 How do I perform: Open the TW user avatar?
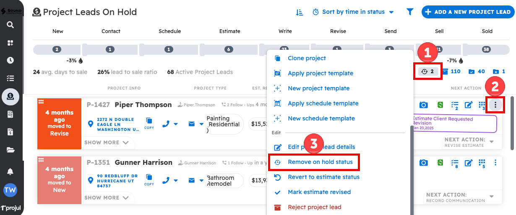coord(10,190)
